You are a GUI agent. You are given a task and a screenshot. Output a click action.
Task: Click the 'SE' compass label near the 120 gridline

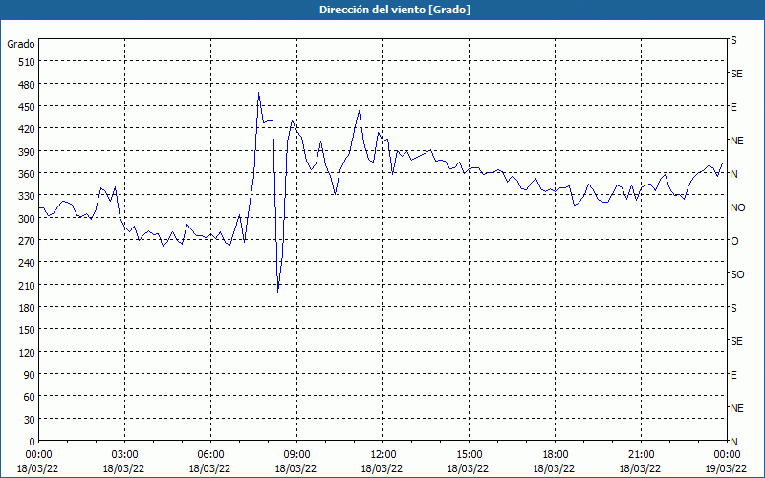(736, 342)
